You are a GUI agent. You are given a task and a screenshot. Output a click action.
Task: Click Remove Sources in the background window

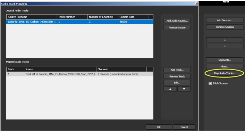point(225,27)
